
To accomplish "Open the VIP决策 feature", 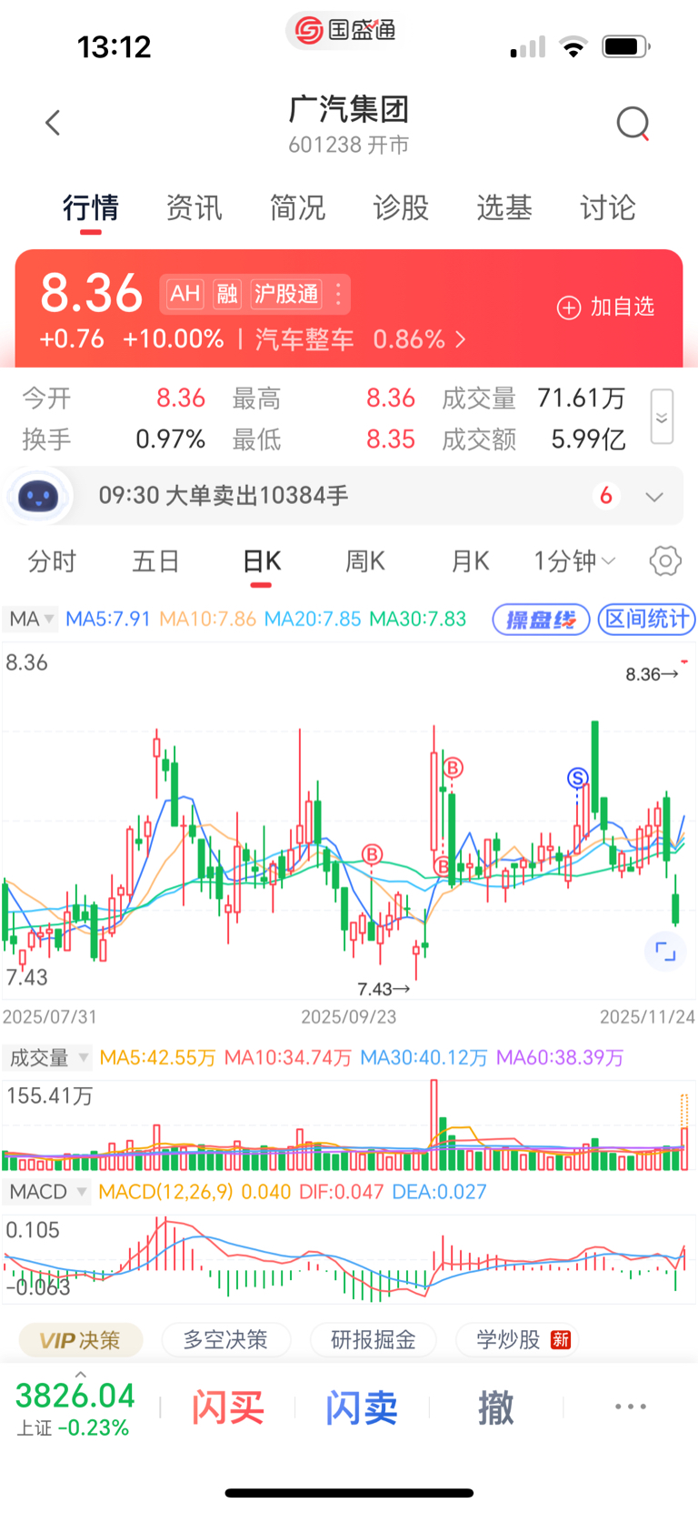I will point(81,1340).
